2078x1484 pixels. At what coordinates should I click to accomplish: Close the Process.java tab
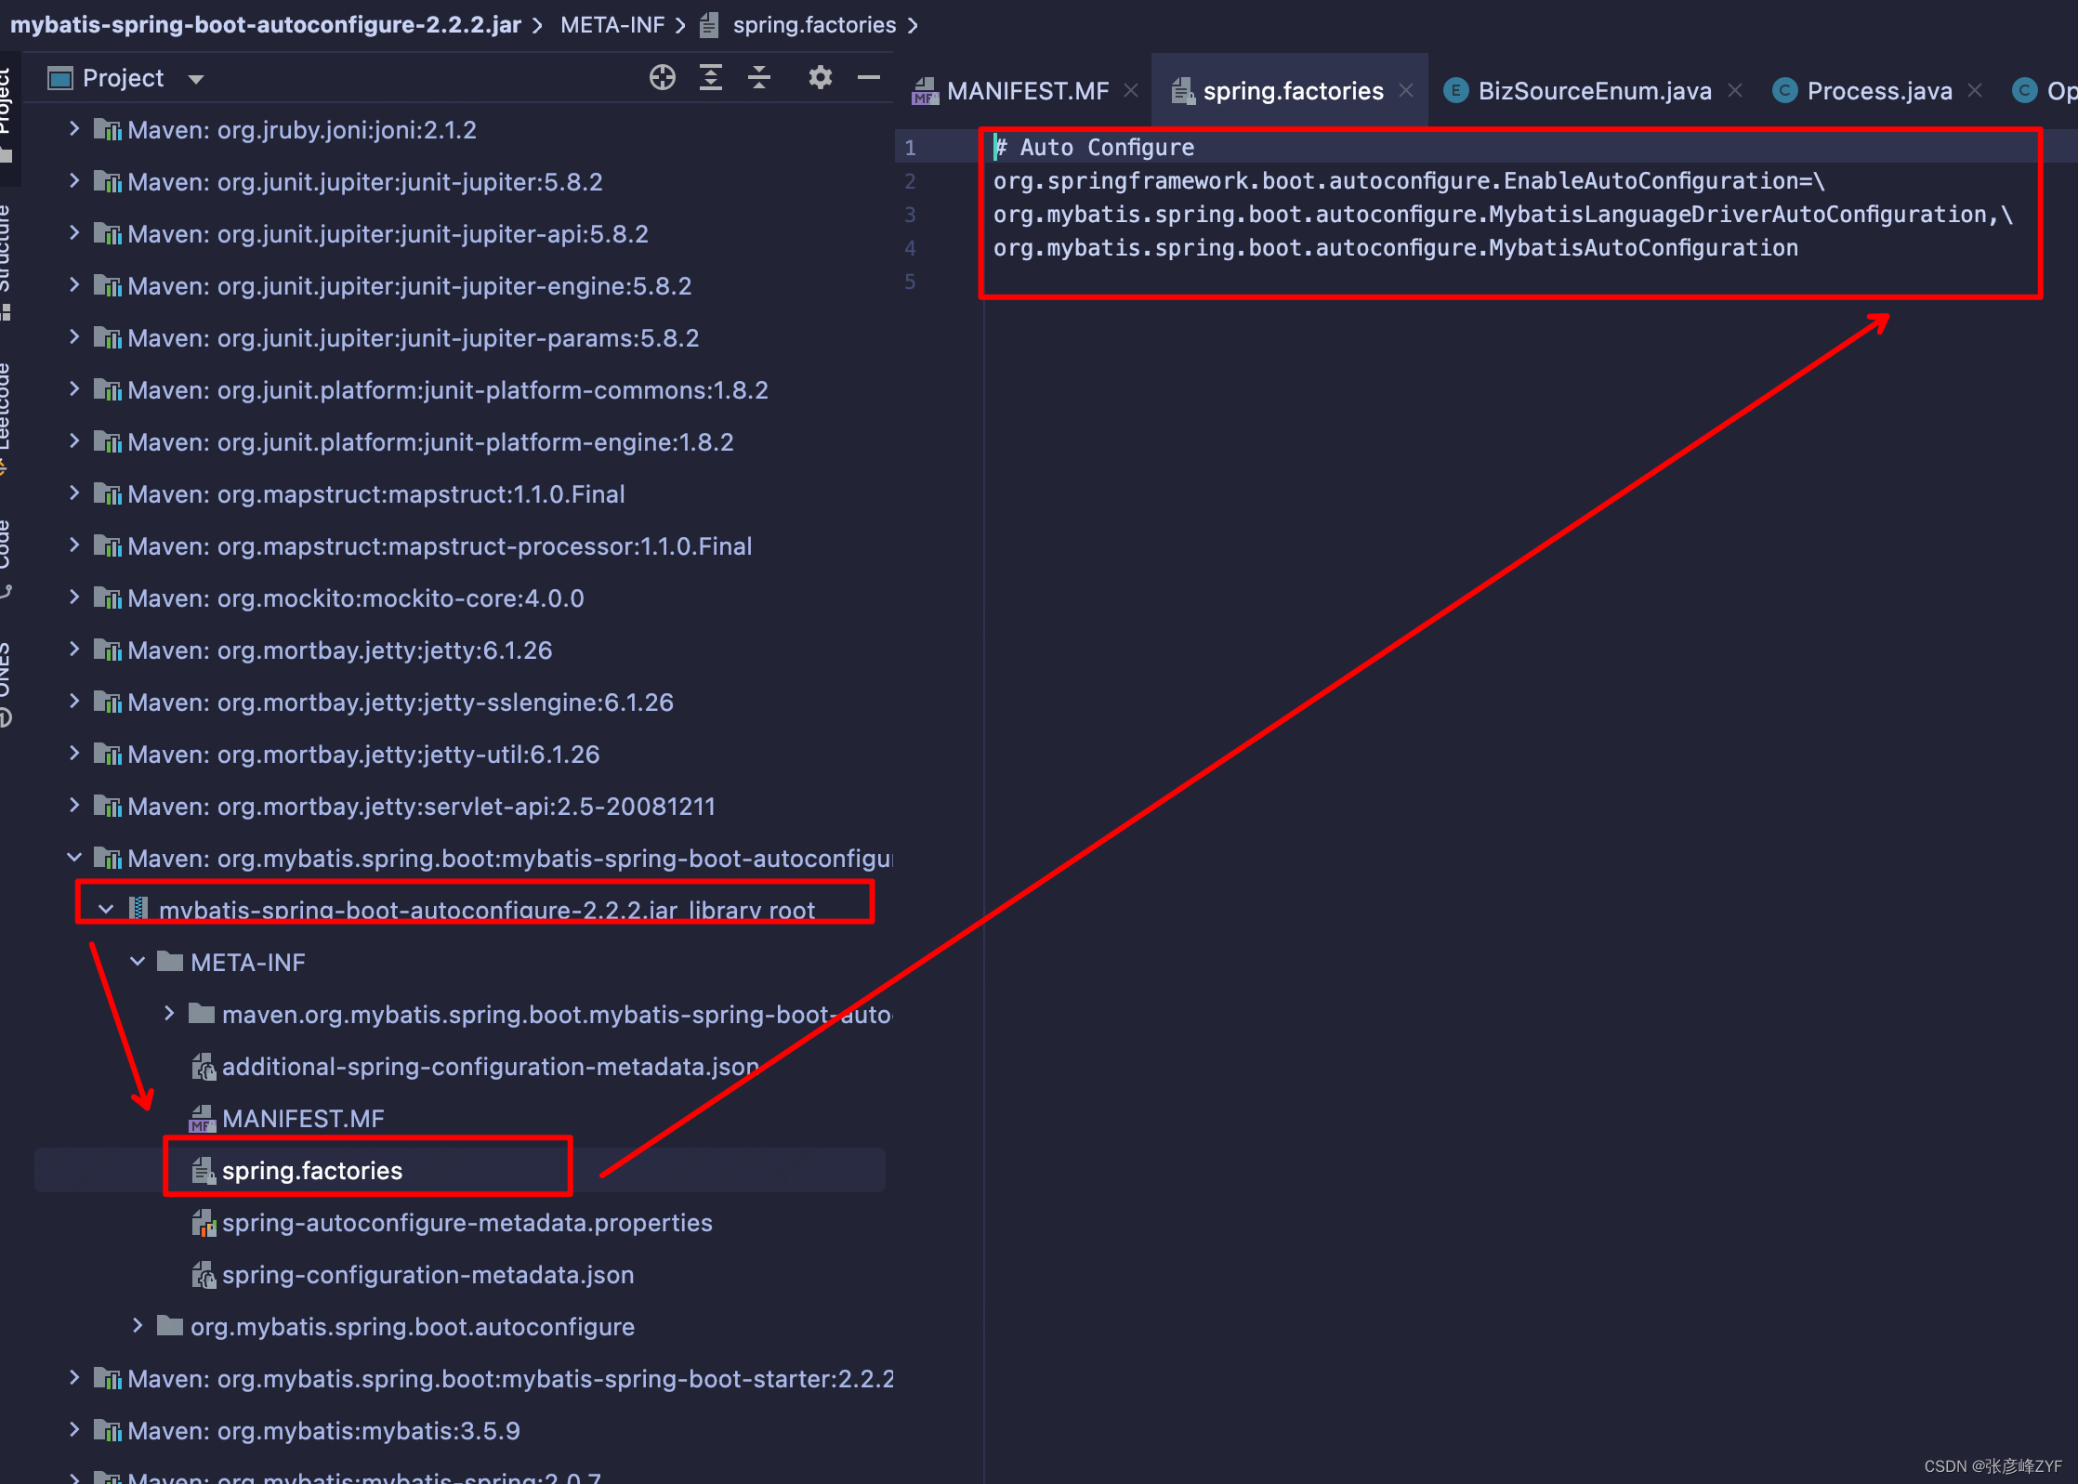click(x=1975, y=90)
